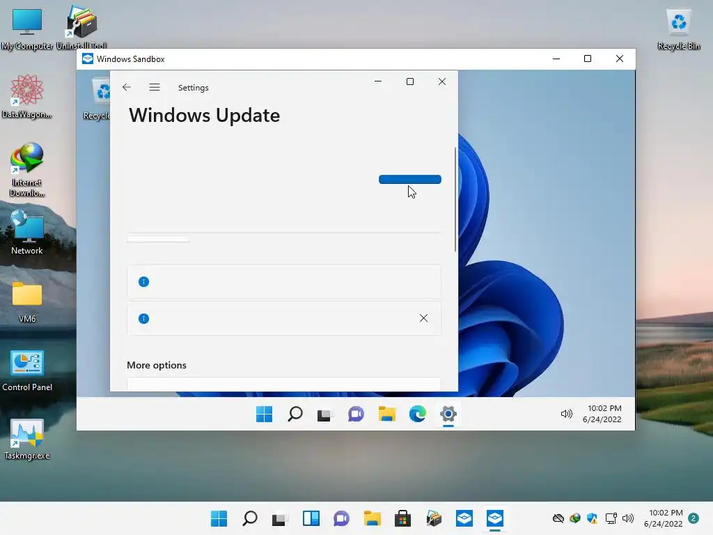Go back using the Settings back arrow

point(127,87)
